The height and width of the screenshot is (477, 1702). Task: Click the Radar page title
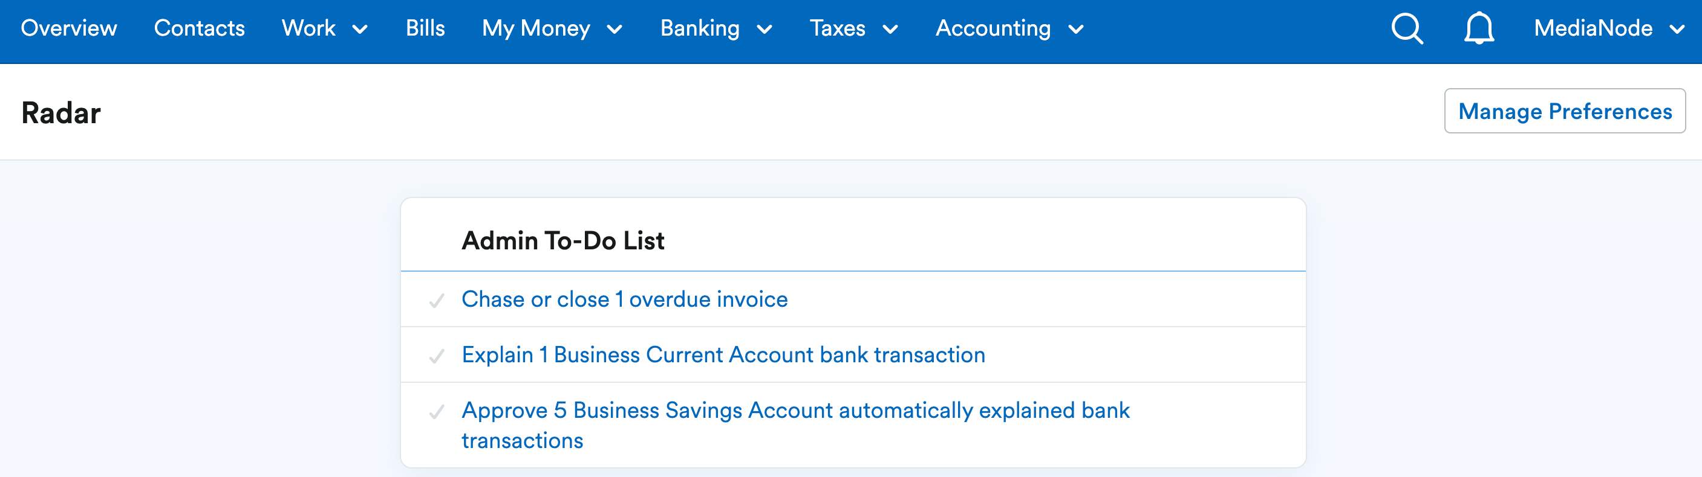tap(60, 113)
